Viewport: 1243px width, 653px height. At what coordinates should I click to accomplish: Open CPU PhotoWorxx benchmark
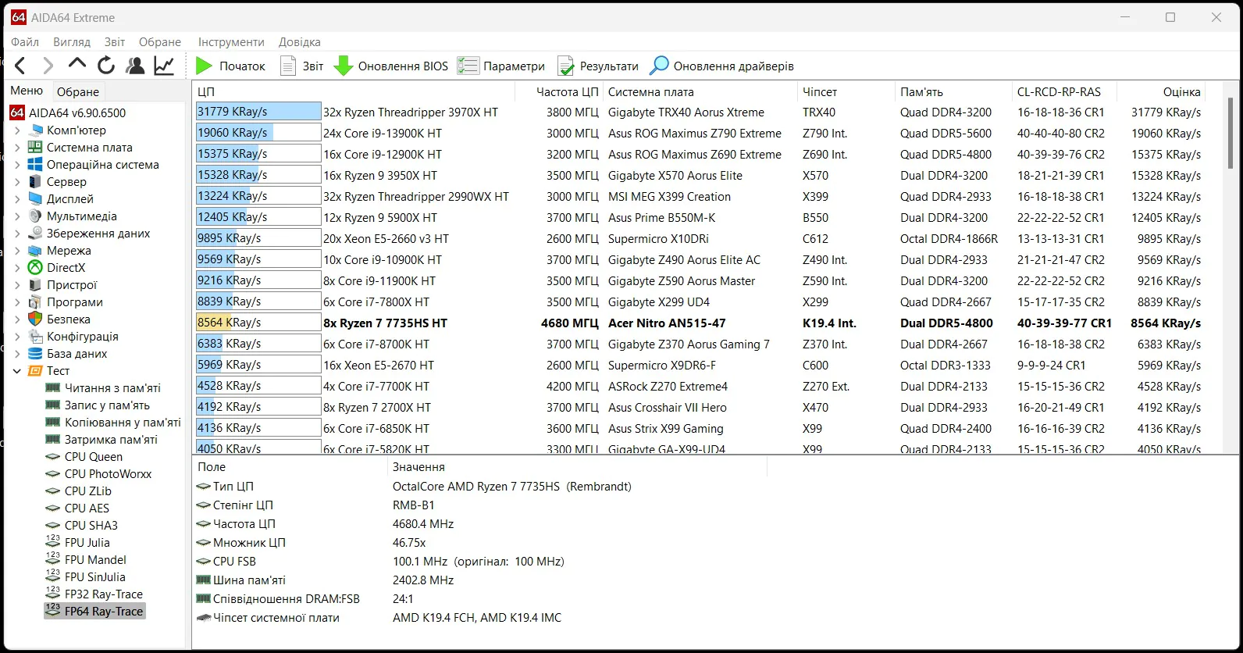(x=99, y=474)
